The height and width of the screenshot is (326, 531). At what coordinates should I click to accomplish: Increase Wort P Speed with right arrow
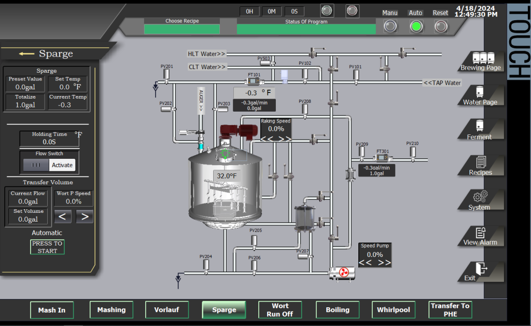pyautogui.click(x=85, y=216)
